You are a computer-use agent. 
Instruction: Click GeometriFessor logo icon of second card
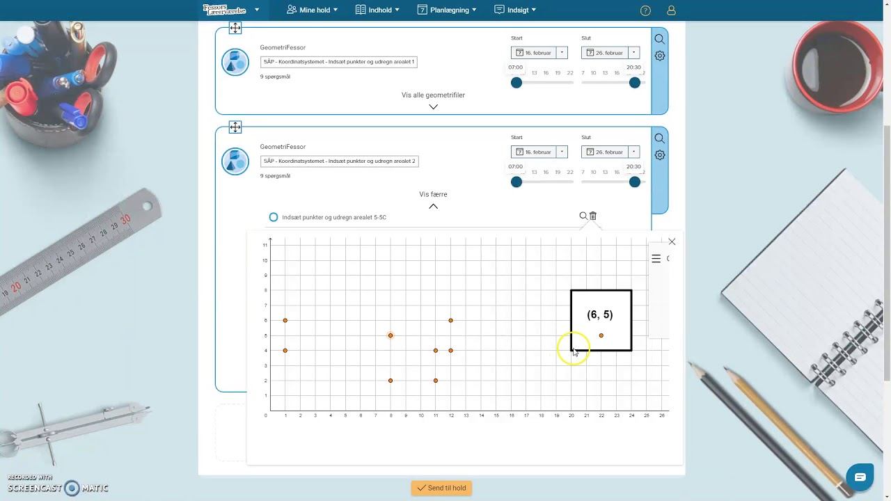pos(235,161)
